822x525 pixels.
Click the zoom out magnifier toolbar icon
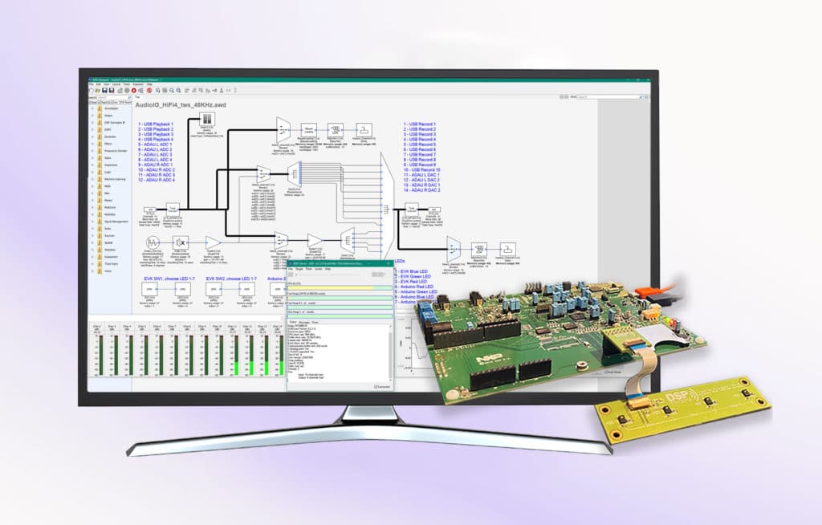(x=172, y=90)
